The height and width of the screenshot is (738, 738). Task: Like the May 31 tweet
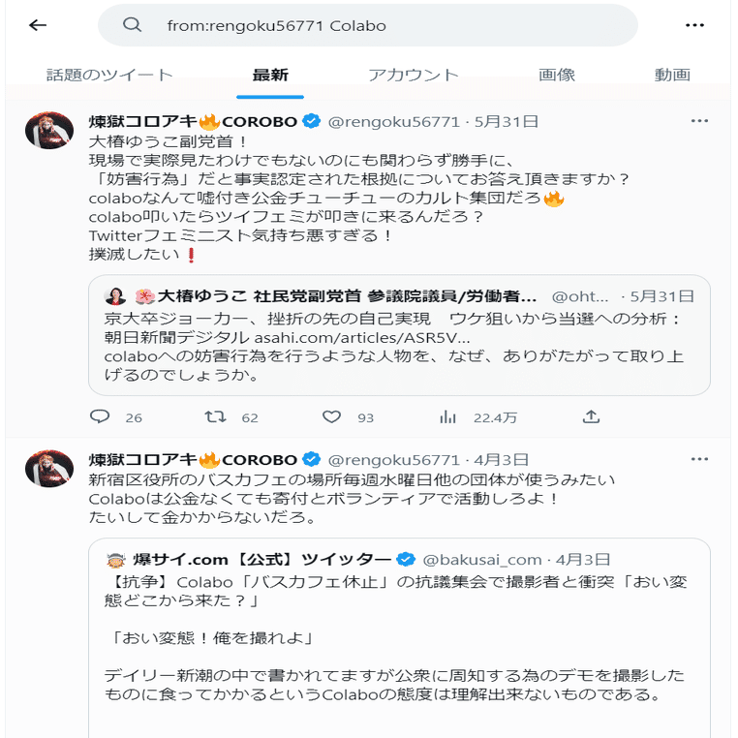(332, 417)
